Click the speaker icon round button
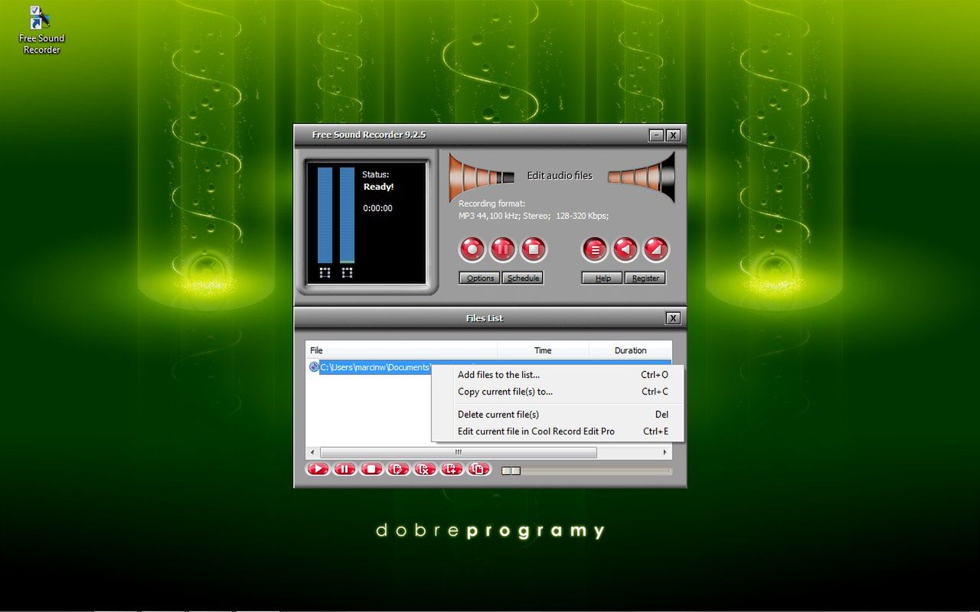Viewport: 980px width, 612px height. point(626,249)
